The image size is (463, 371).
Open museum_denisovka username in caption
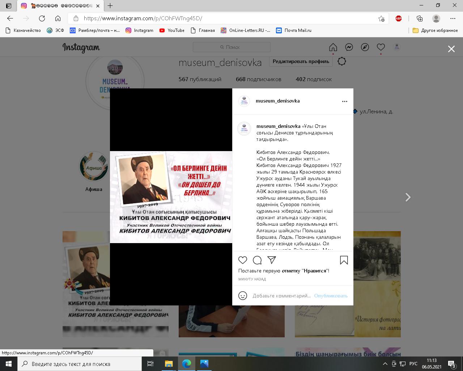[x=278, y=126]
